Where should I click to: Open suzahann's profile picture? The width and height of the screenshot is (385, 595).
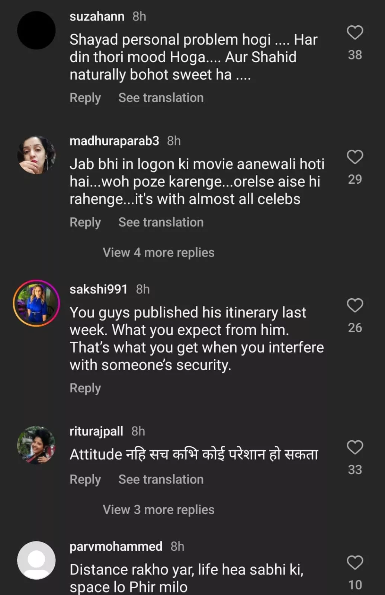tap(36, 30)
